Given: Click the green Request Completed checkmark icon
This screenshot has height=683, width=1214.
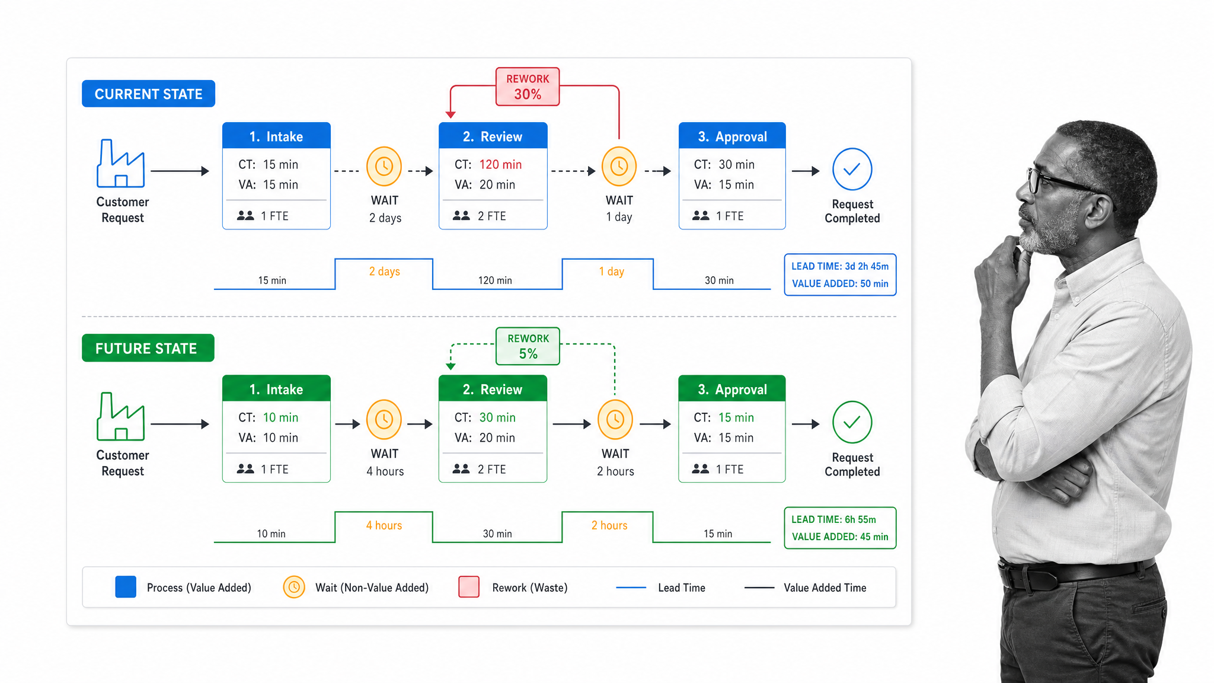Looking at the screenshot, I should coord(852,422).
